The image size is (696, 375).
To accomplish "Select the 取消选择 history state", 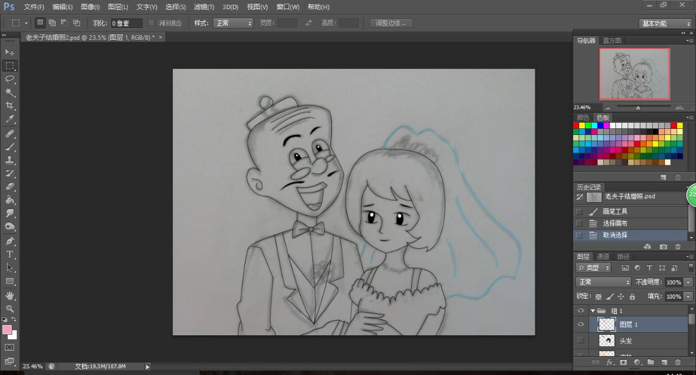I will (631, 235).
